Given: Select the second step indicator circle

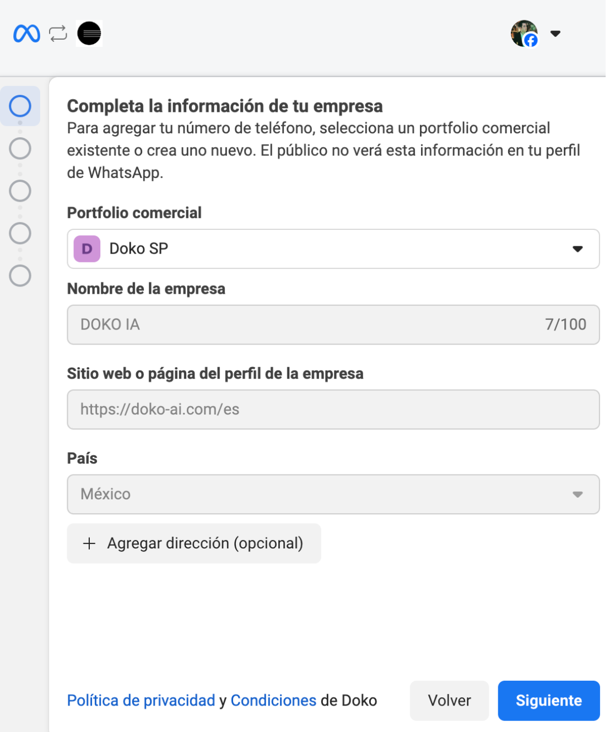Looking at the screenshot, I should point(20,148).
